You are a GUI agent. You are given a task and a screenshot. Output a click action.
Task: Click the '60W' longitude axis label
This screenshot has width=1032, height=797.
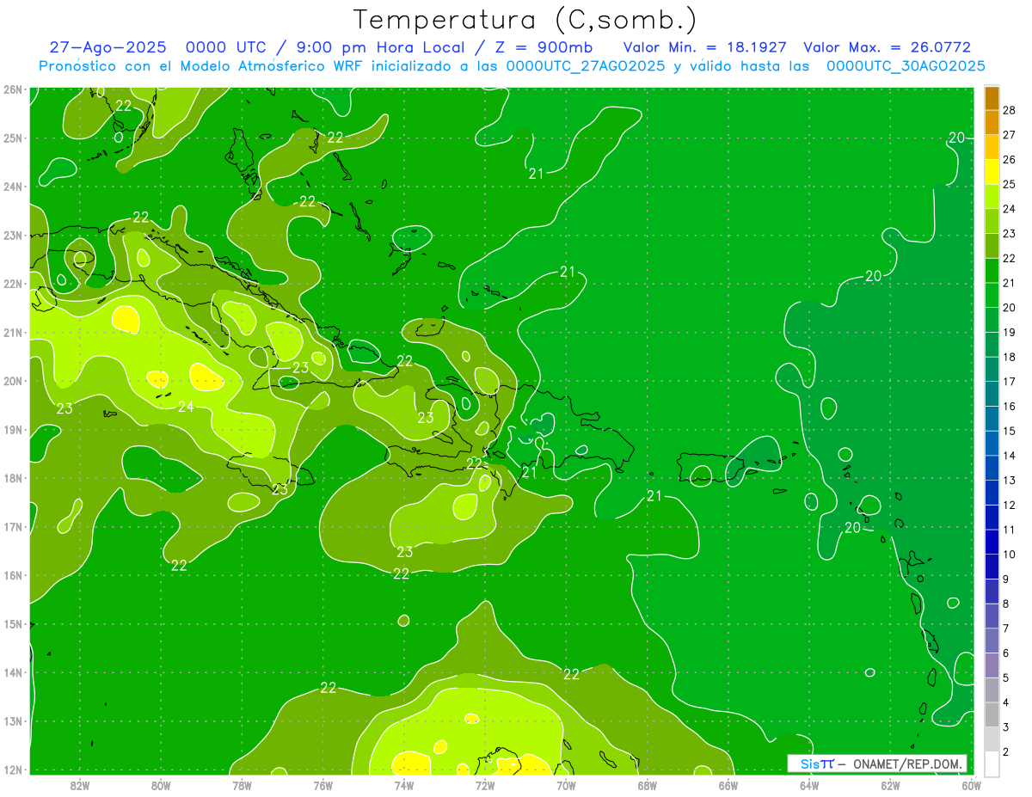pyautogui.click(x=971, y=785)
